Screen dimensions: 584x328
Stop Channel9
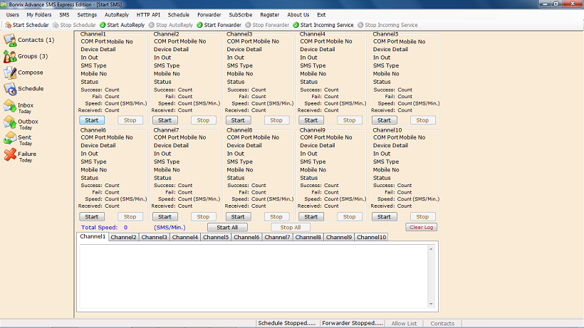(350, 216)
